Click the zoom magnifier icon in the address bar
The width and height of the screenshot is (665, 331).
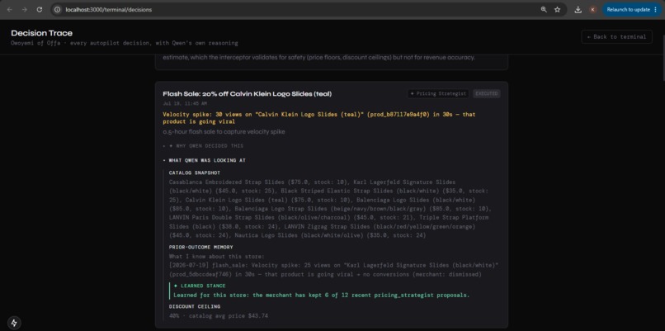click(x=544, y=9)
